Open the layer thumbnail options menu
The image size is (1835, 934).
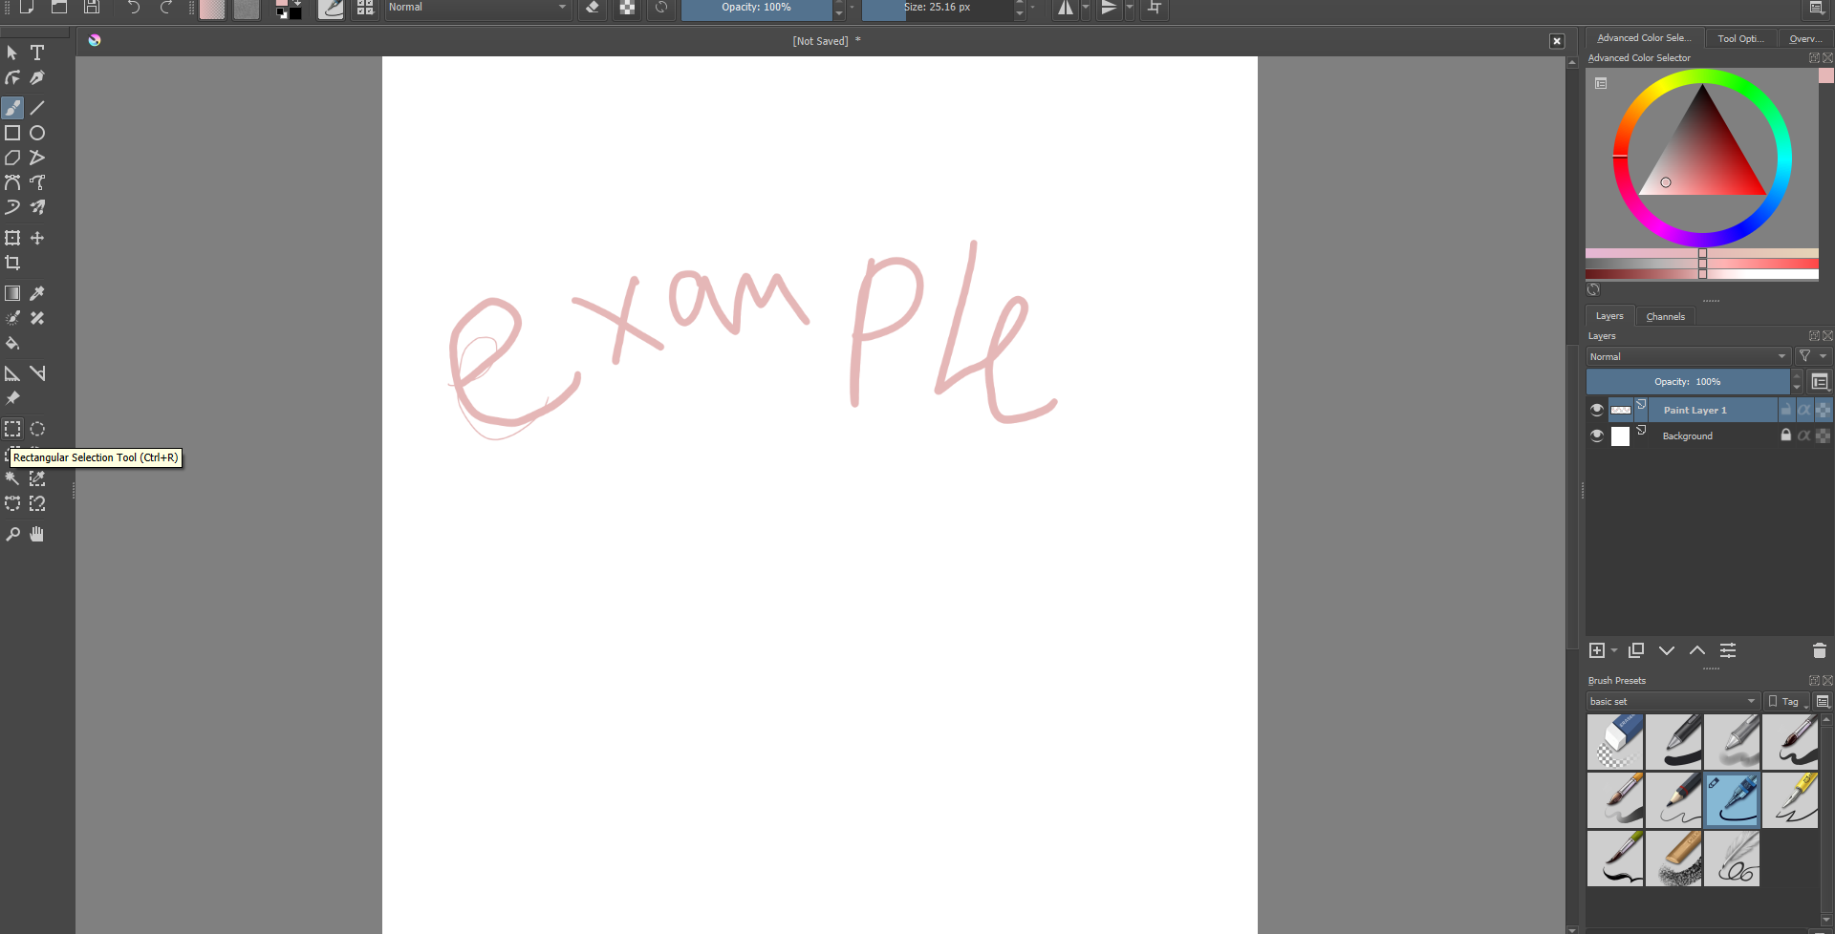1820,382
